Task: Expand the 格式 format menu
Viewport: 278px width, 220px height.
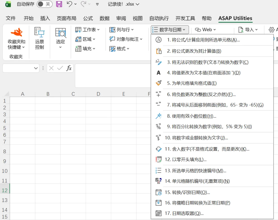Action: pyautogui.click(x=119, y=48)
